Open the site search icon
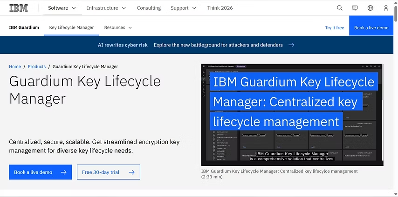Screen dimensions: 398x197 (x=340, y=8)
